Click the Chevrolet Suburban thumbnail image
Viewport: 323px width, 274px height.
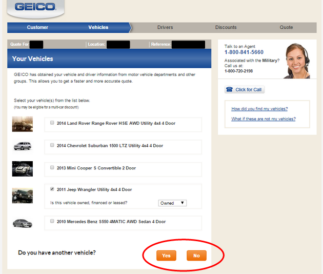[x=23, y=146]
